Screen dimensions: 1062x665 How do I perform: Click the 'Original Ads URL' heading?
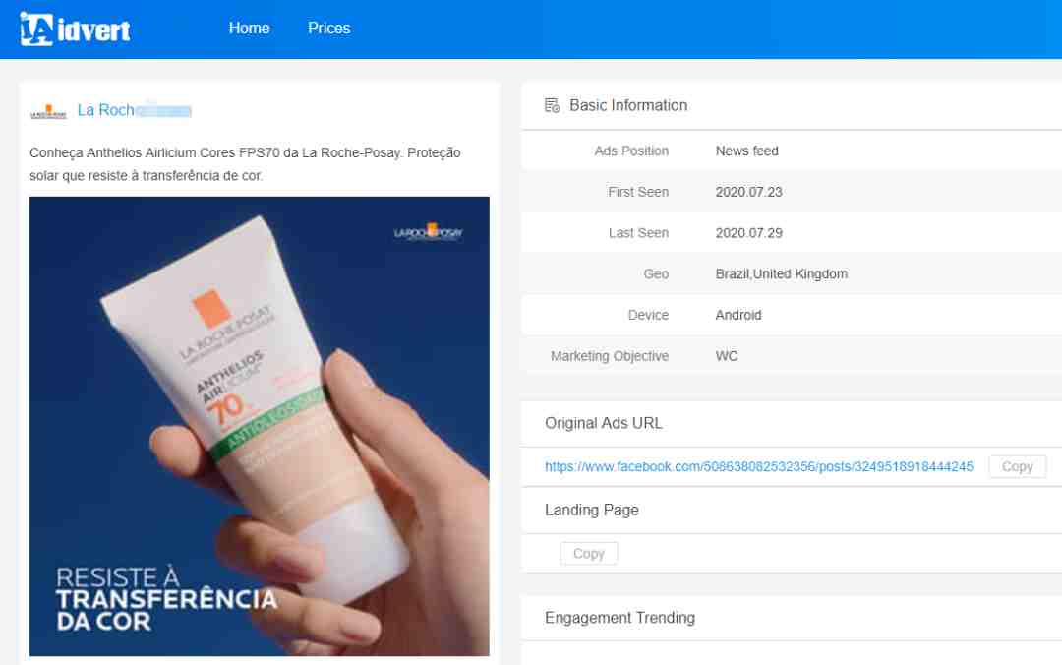(x=604, y=423)
